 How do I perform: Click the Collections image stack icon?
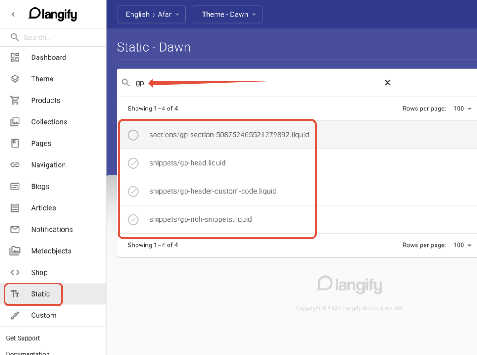[x=15, y=122]
